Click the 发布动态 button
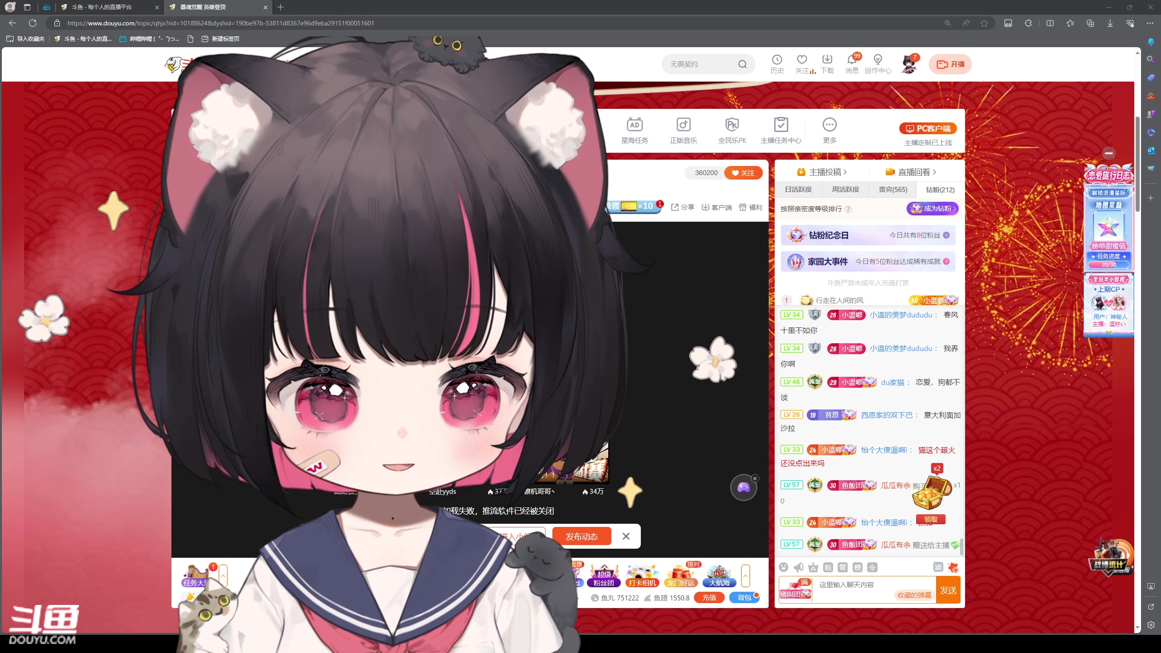This screenshot has height=653, width=1161. coord(581,536)
